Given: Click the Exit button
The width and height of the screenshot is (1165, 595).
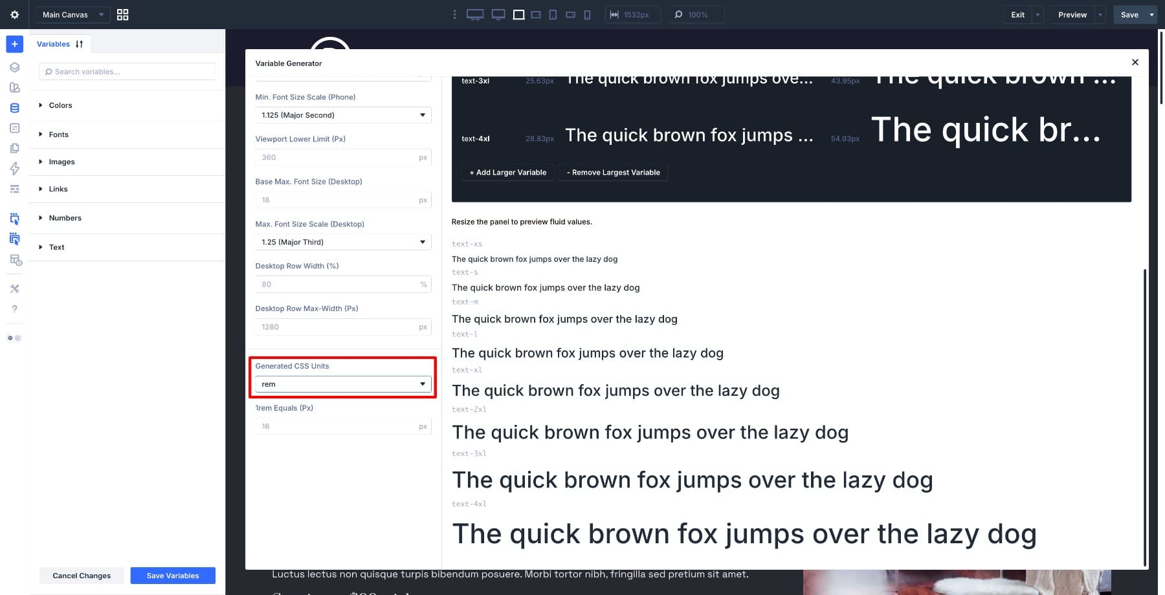Looking at the screenshot, I should [x=1017, y=14].
